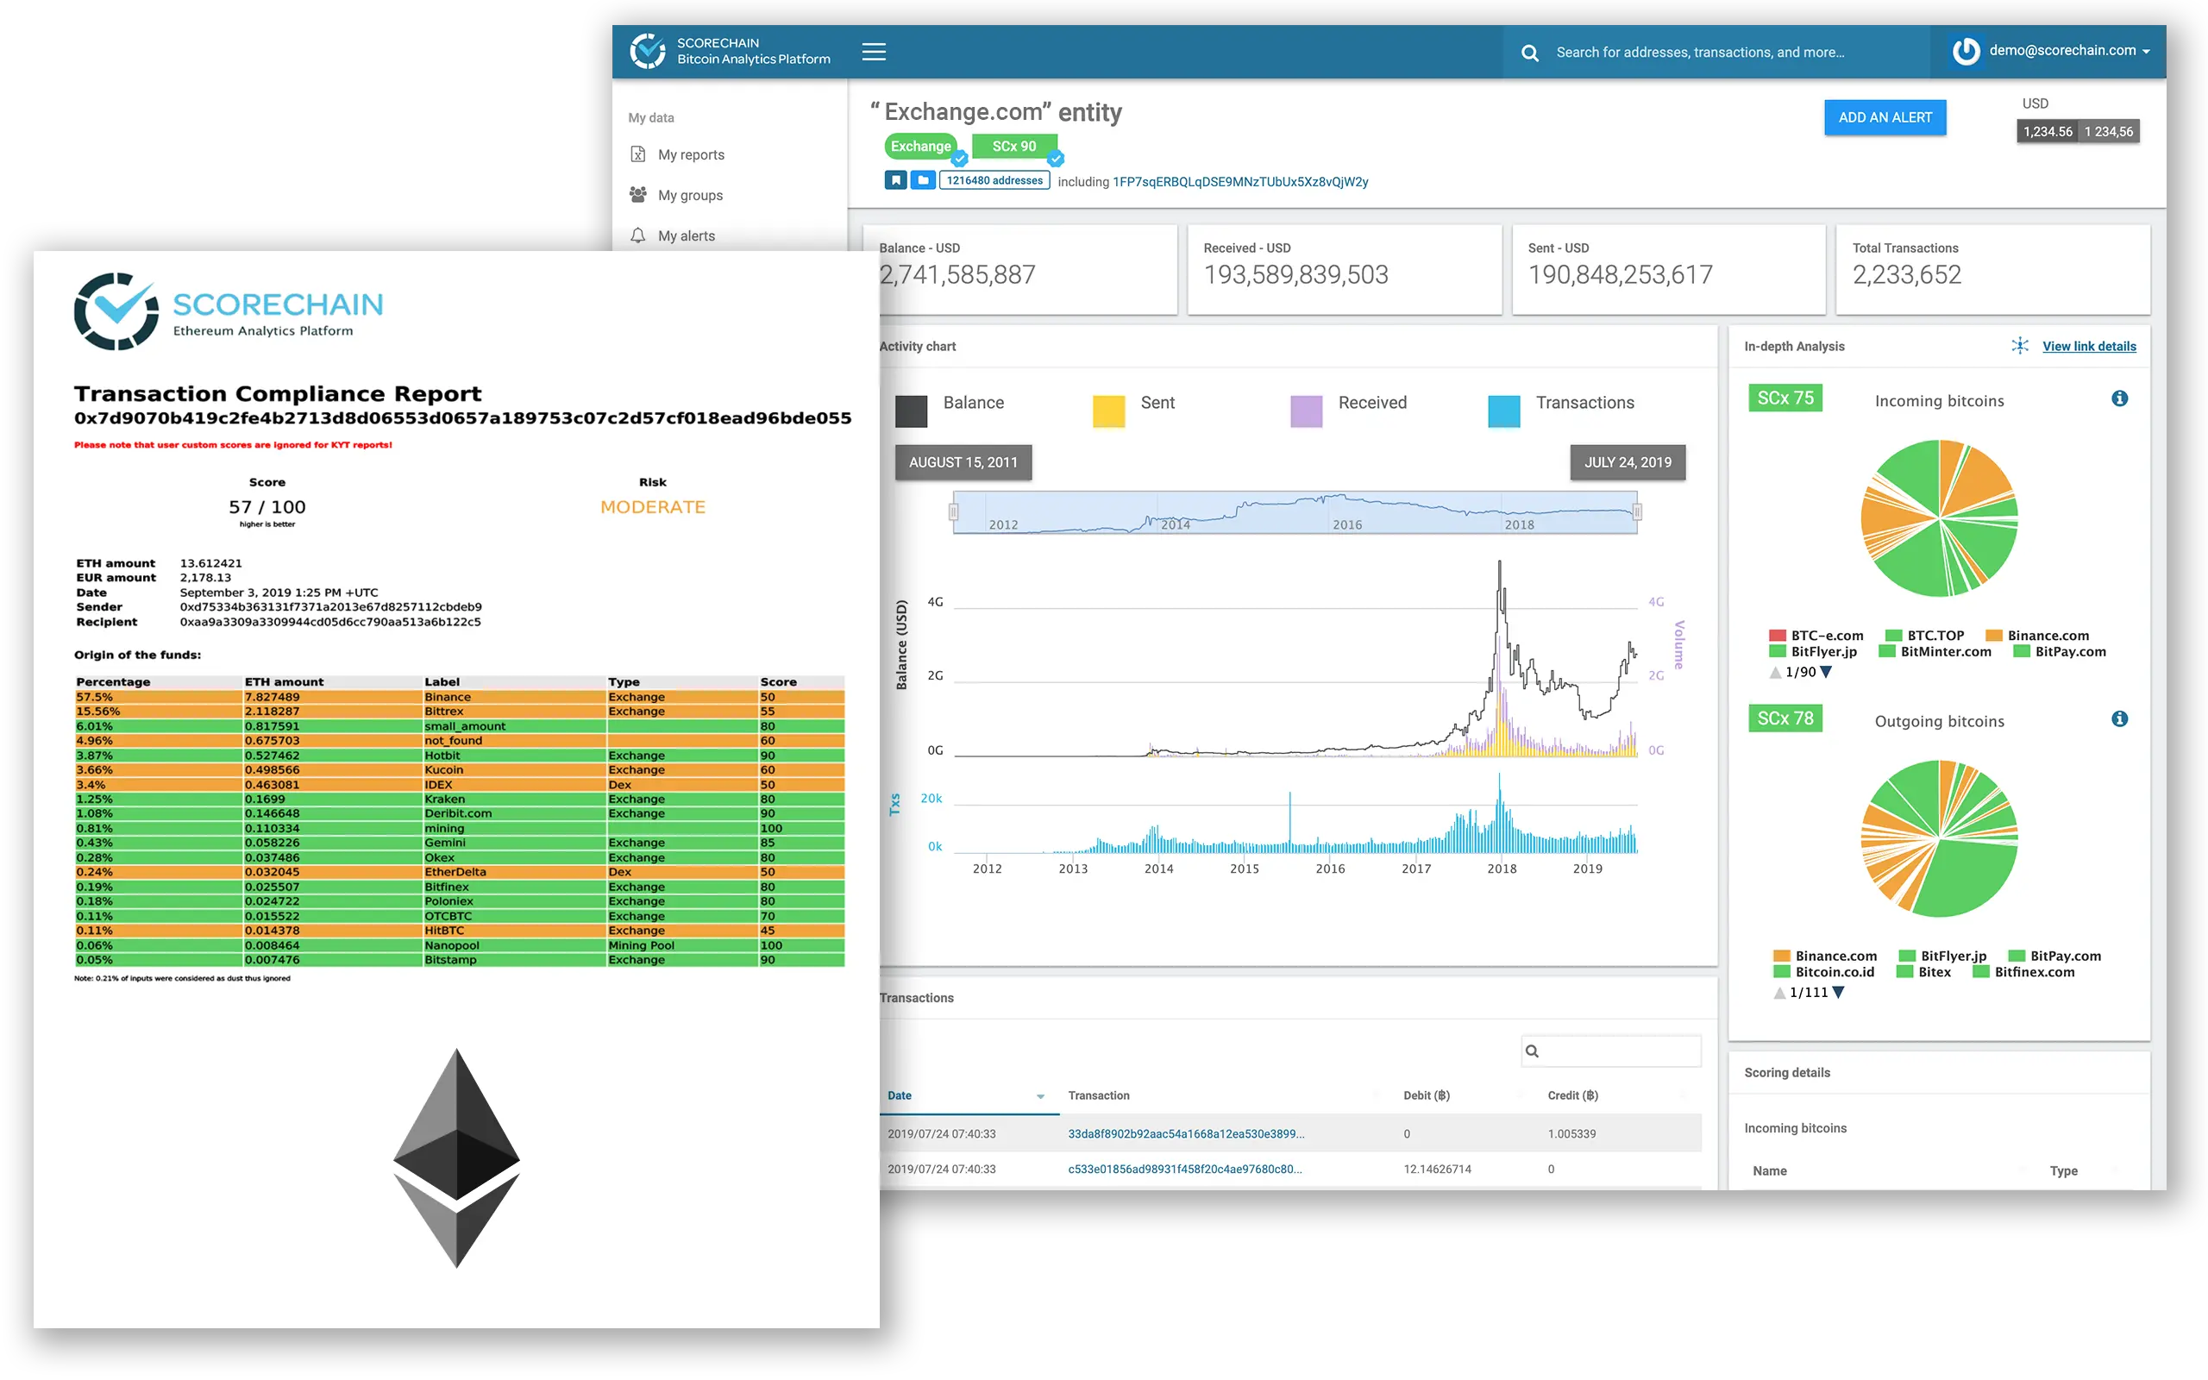Open My alerts bell icon
Image resolution: width=2208 pixels, height=1380 pixels.
click(x=637, y=235)
